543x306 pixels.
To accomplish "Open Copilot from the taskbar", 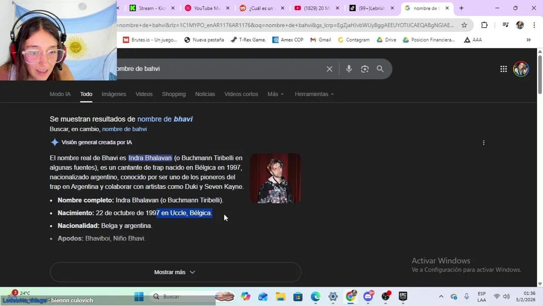I will click(x=246, y=297).
